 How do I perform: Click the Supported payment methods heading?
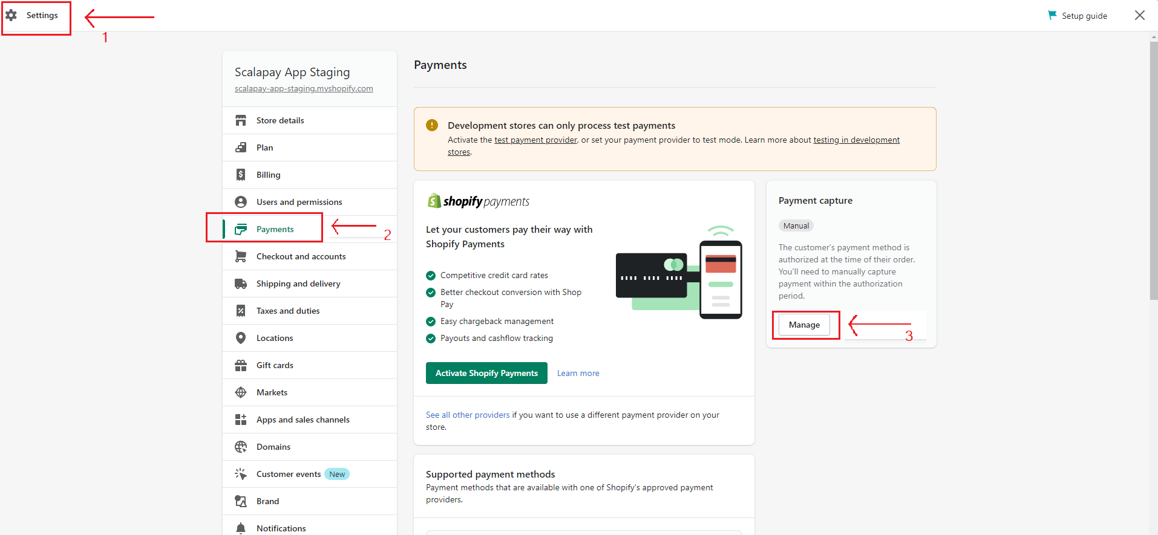tap(490, 474)
